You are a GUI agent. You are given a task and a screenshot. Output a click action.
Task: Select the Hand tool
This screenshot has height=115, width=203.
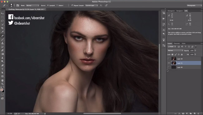click(x=2, y=80)
